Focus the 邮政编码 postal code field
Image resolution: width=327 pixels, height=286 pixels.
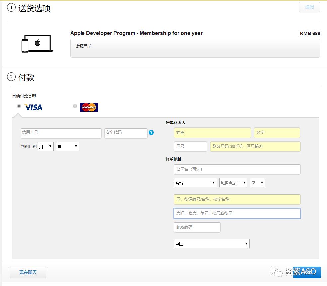pyautogui.click(x=197, y=227)
